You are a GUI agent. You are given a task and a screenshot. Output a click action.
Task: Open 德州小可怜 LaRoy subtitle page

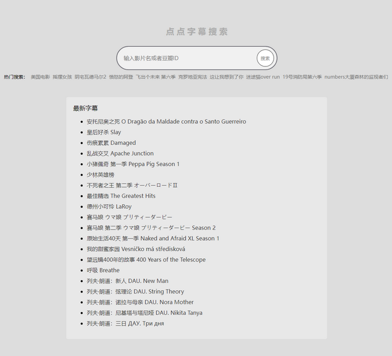(109, 206)
